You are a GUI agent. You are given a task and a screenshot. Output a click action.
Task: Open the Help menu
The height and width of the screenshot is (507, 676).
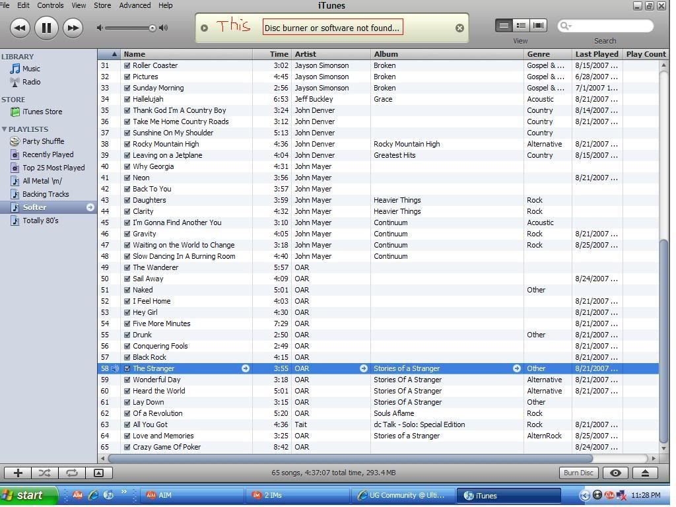pos(166,5)
